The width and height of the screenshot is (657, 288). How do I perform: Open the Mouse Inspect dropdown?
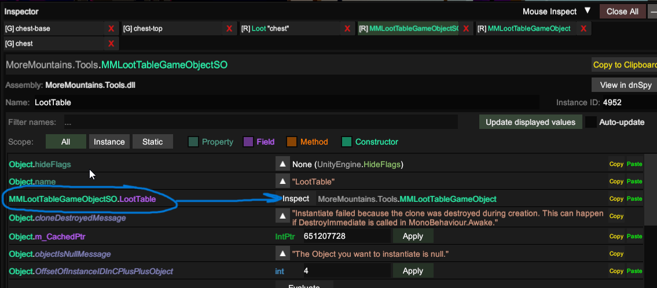[556, 12]
